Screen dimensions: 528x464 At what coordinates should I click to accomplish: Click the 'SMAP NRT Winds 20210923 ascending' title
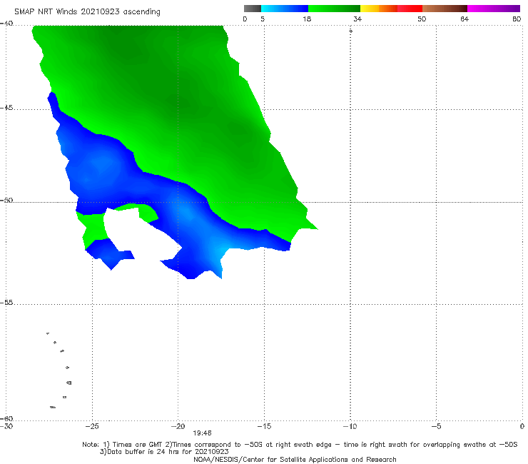pos(87,11)
